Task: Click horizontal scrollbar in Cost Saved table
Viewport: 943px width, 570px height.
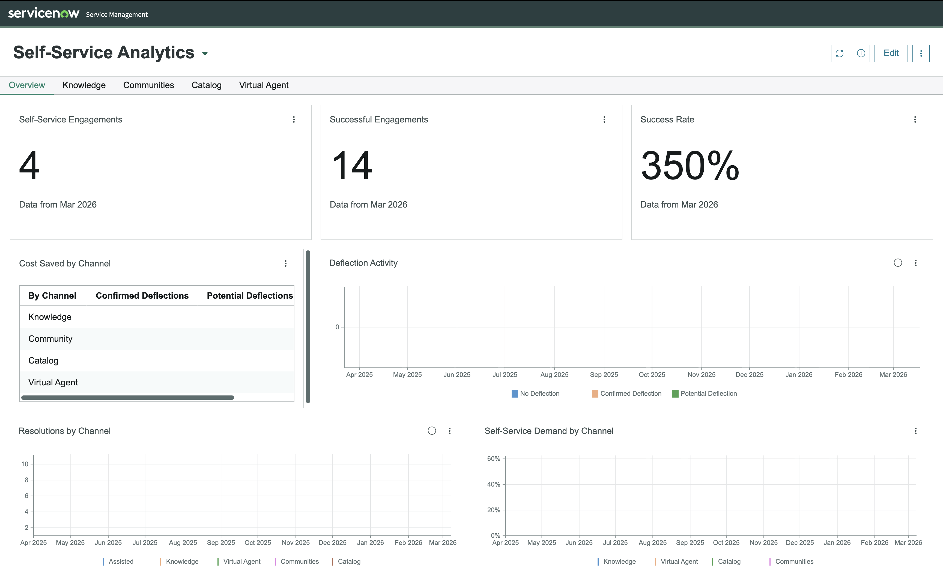Action: [x=127, y=397]
